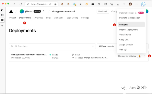Click the Ready status text
The image size is (152, 94).
point(55,55)
